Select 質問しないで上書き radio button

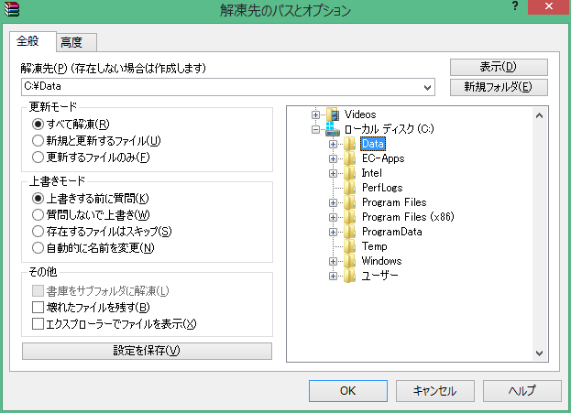click(x=38, y=214)
